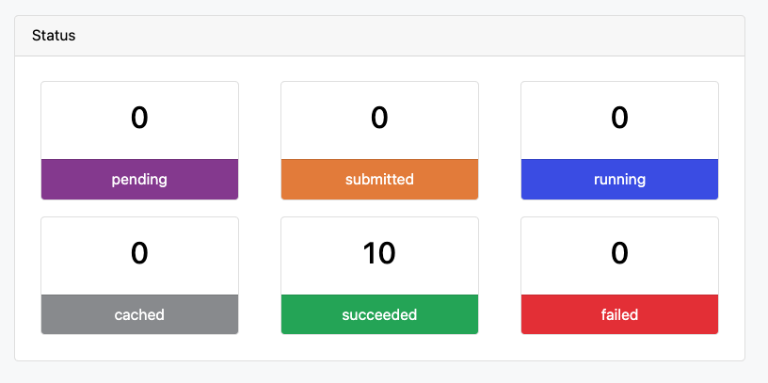Screen dimensions: 768x383
Task: Select the submitted count number
Action: 379,118
